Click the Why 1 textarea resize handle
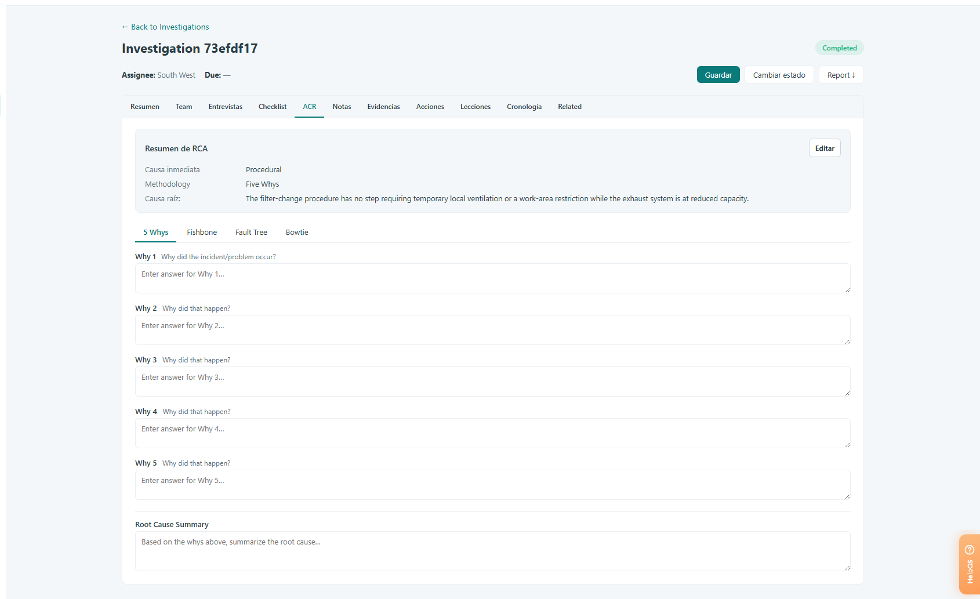The image size is (980, 599). coord(847,290)
